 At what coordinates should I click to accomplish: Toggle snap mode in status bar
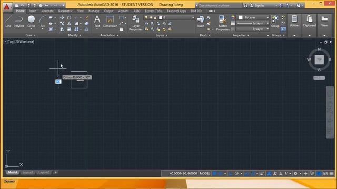[220, 173]
